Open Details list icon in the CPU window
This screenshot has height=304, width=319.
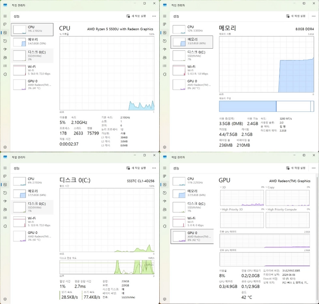pyautogui.click(x=5, y=66)
